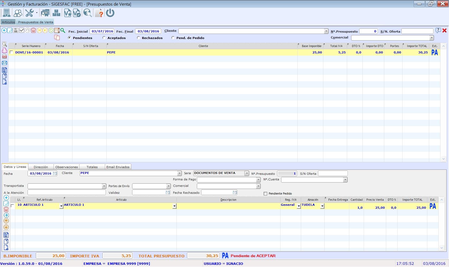This screenshot has height=267, width=449.
Task: Expand the Comercial filter dropdown at top right
Action: point(431,38)
